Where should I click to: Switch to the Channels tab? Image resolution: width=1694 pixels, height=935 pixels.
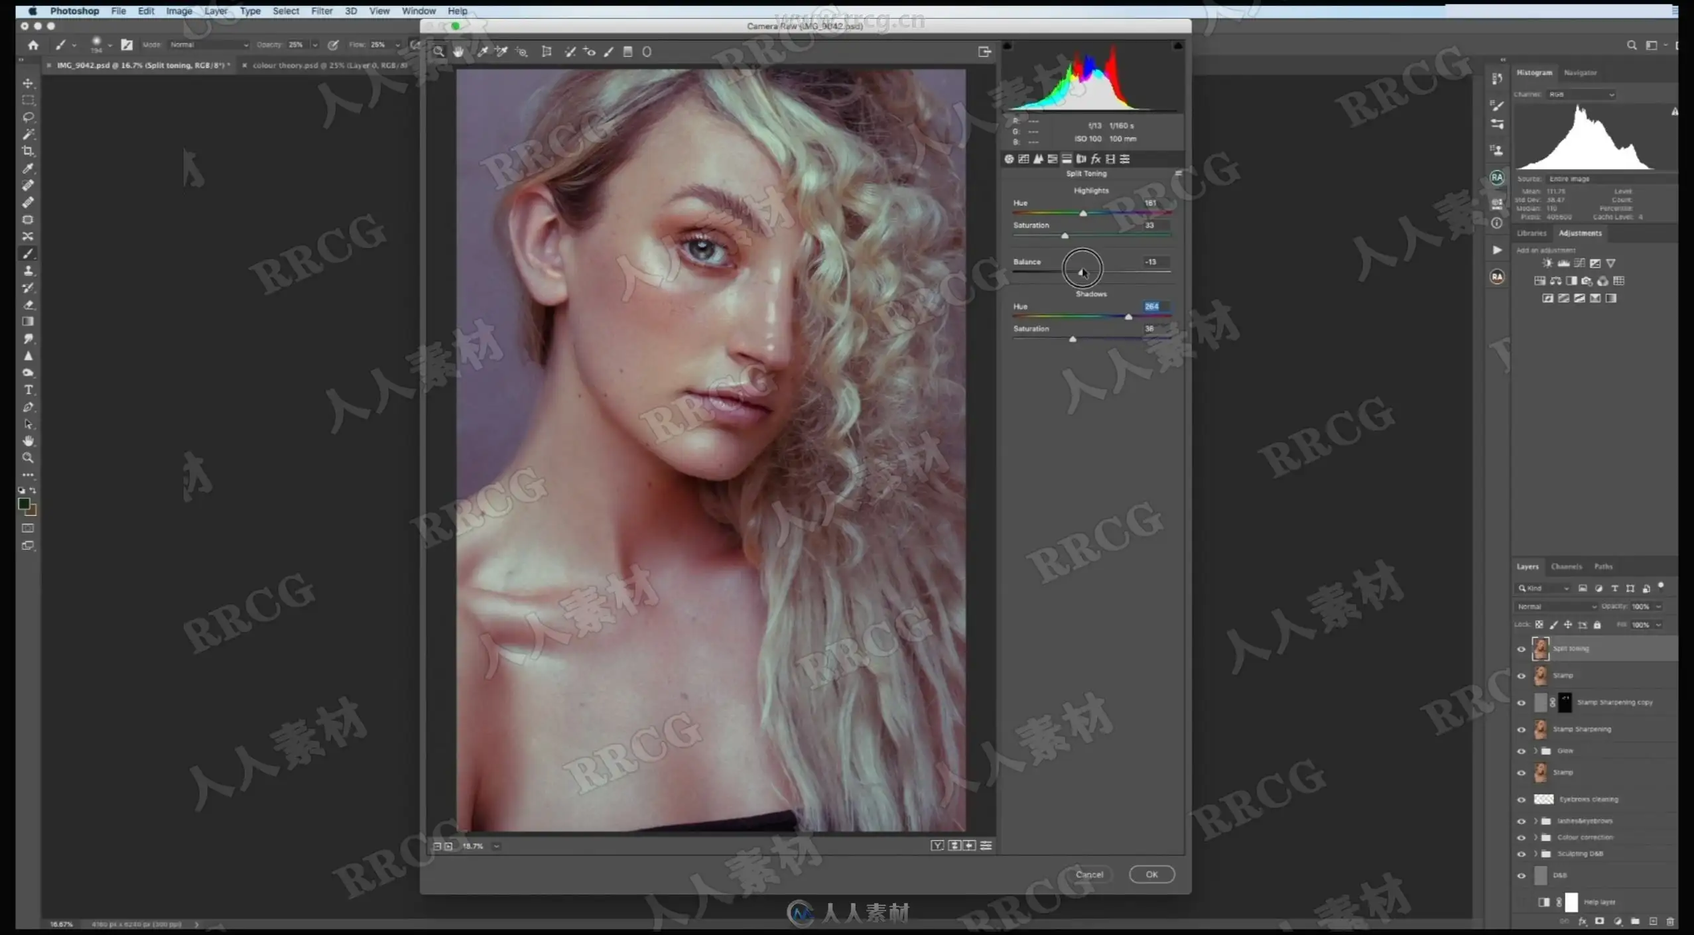(1566, 566)
